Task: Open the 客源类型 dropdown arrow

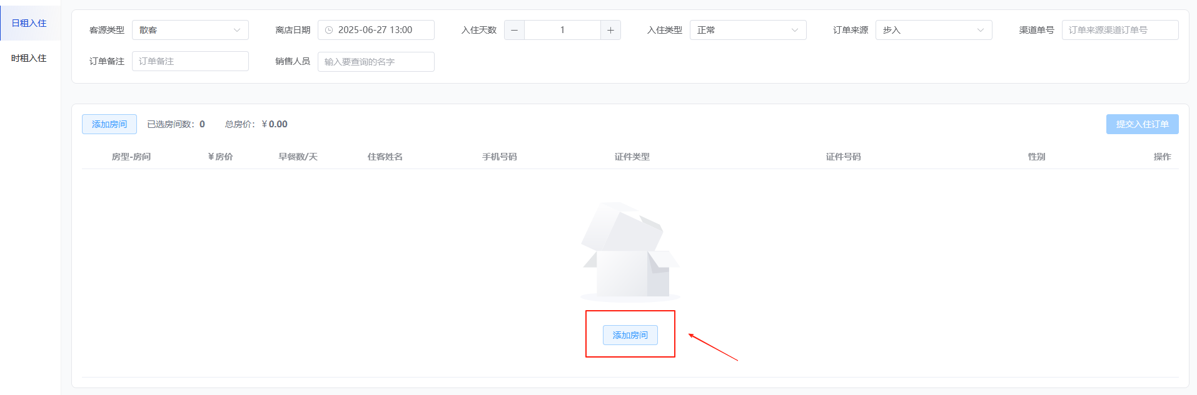Action: [236, 30]
